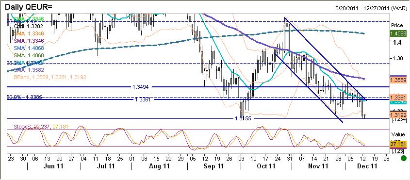The width and height of the screenshot is (410, 180).
Task: Click the '50.0% 1.3385' Fibonacci label
Action: pos(25,97)
